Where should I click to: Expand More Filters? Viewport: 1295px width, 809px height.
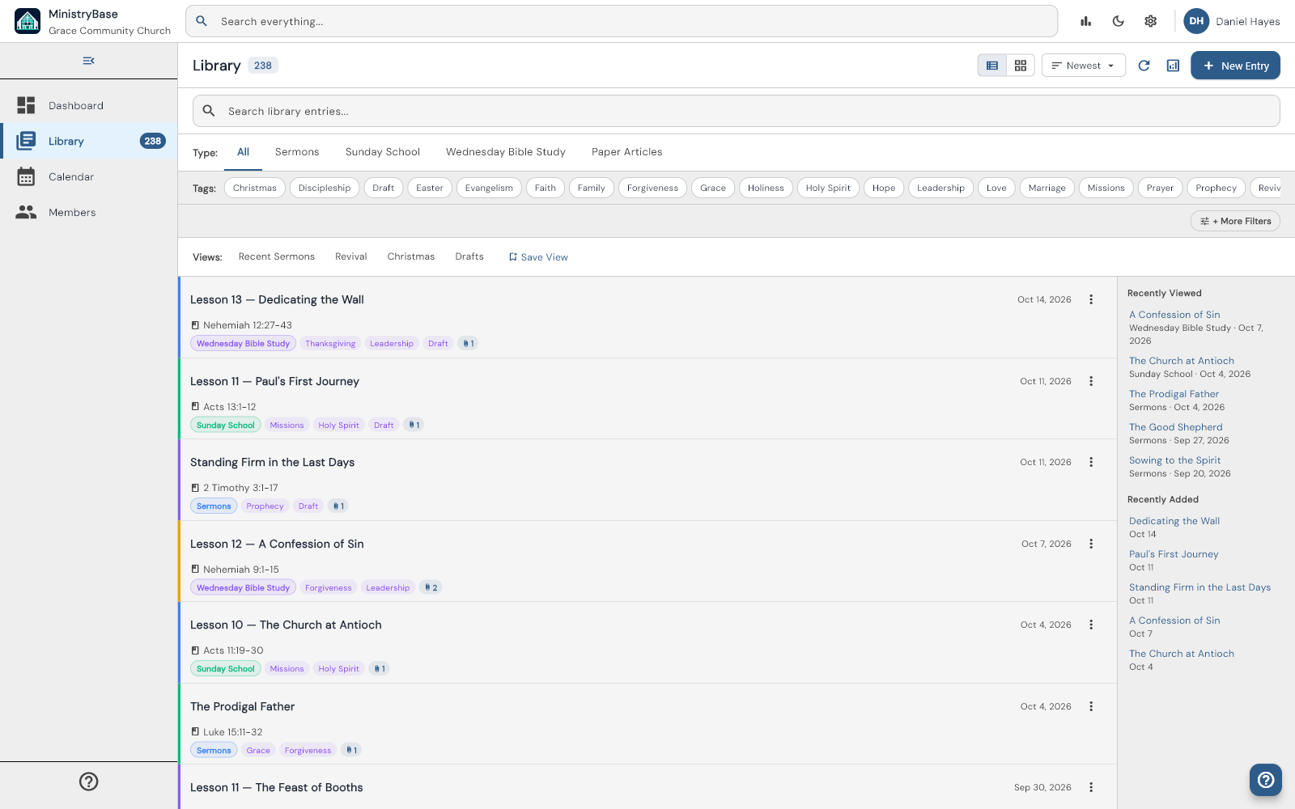point(1235,221)
